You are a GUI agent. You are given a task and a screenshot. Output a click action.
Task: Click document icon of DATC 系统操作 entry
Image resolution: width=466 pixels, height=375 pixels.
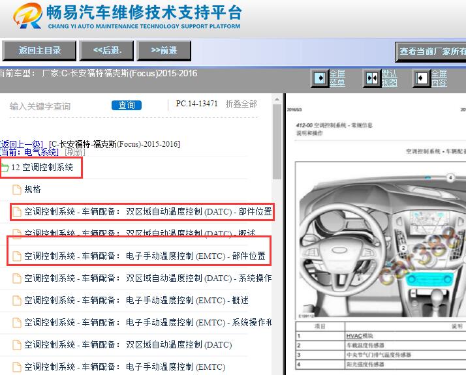pyautogui.click(x=17, y=278)
